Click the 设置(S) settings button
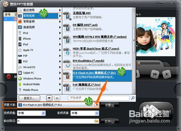This screenshot has height=131, width=181. [110, 105]
